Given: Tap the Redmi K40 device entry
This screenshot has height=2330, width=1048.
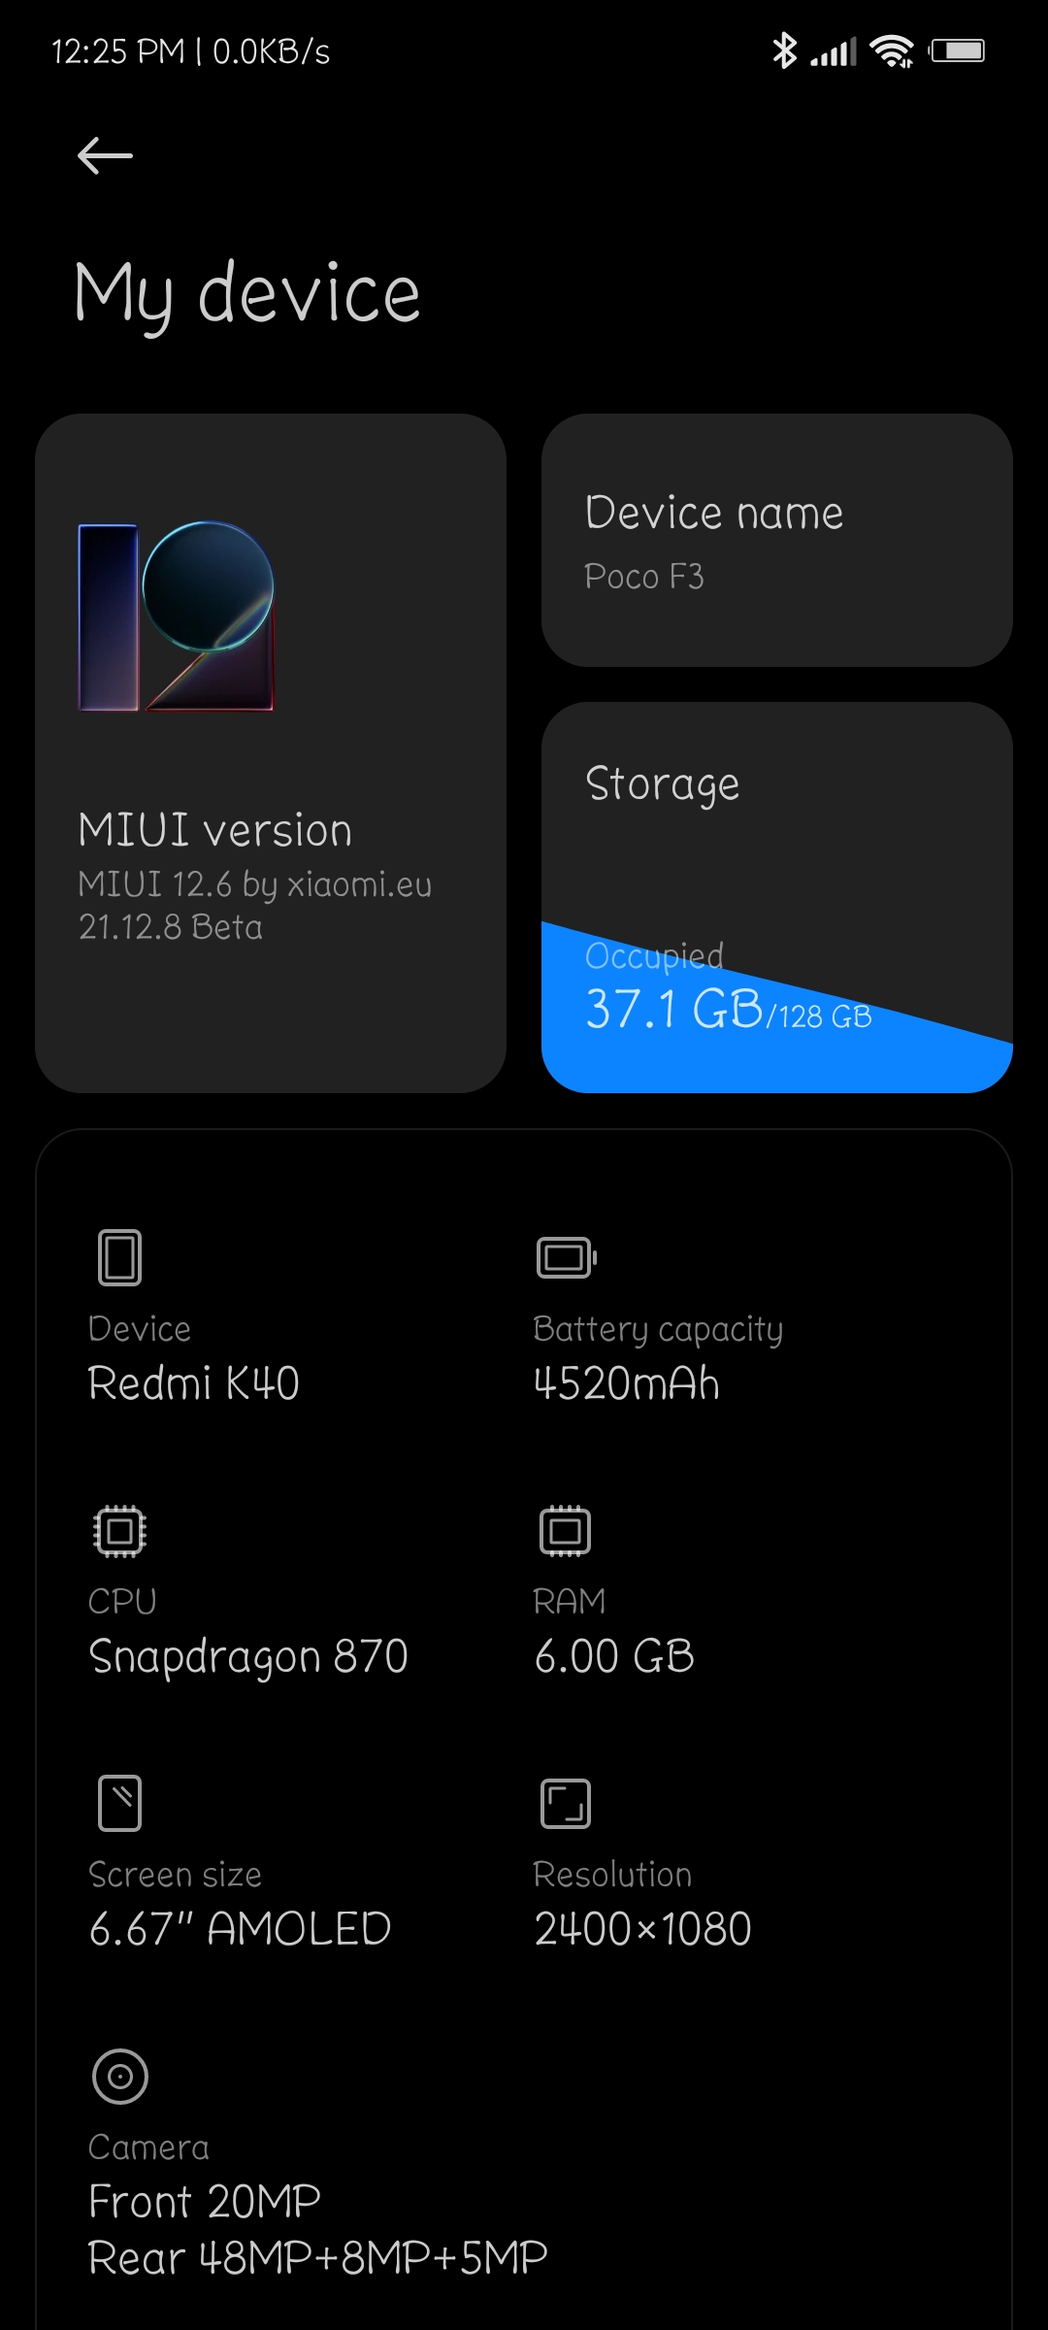Looking at the screenshot, I should click(x=193, y=1383).
